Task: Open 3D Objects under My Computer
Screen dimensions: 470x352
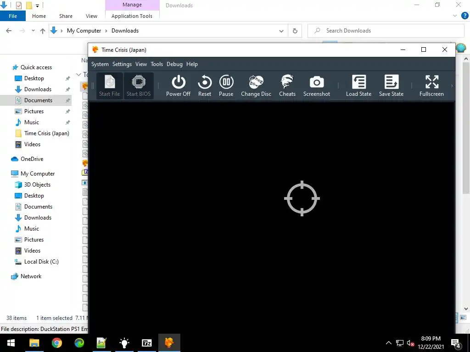Action: pyautogui.click(x=37, y=185)
